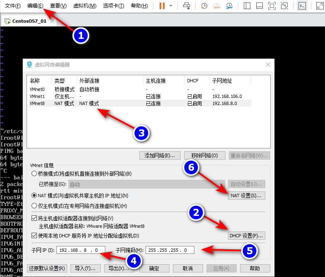Open the snapshot manager

click(x=229, y=6)
